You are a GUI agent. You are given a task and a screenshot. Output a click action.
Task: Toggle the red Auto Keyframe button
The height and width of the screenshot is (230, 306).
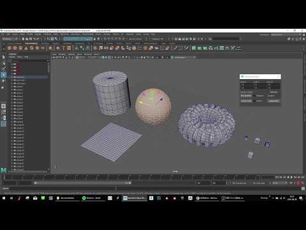coord(298,183)
